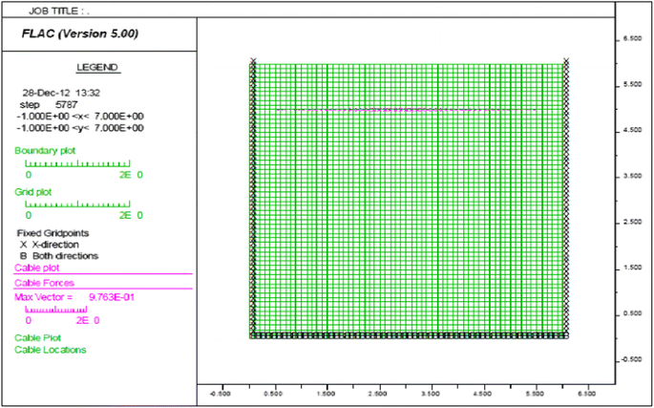Click the y-axis tick label '1.500'
The height and width of the screenshot is (408, 654).
point(632,268)
